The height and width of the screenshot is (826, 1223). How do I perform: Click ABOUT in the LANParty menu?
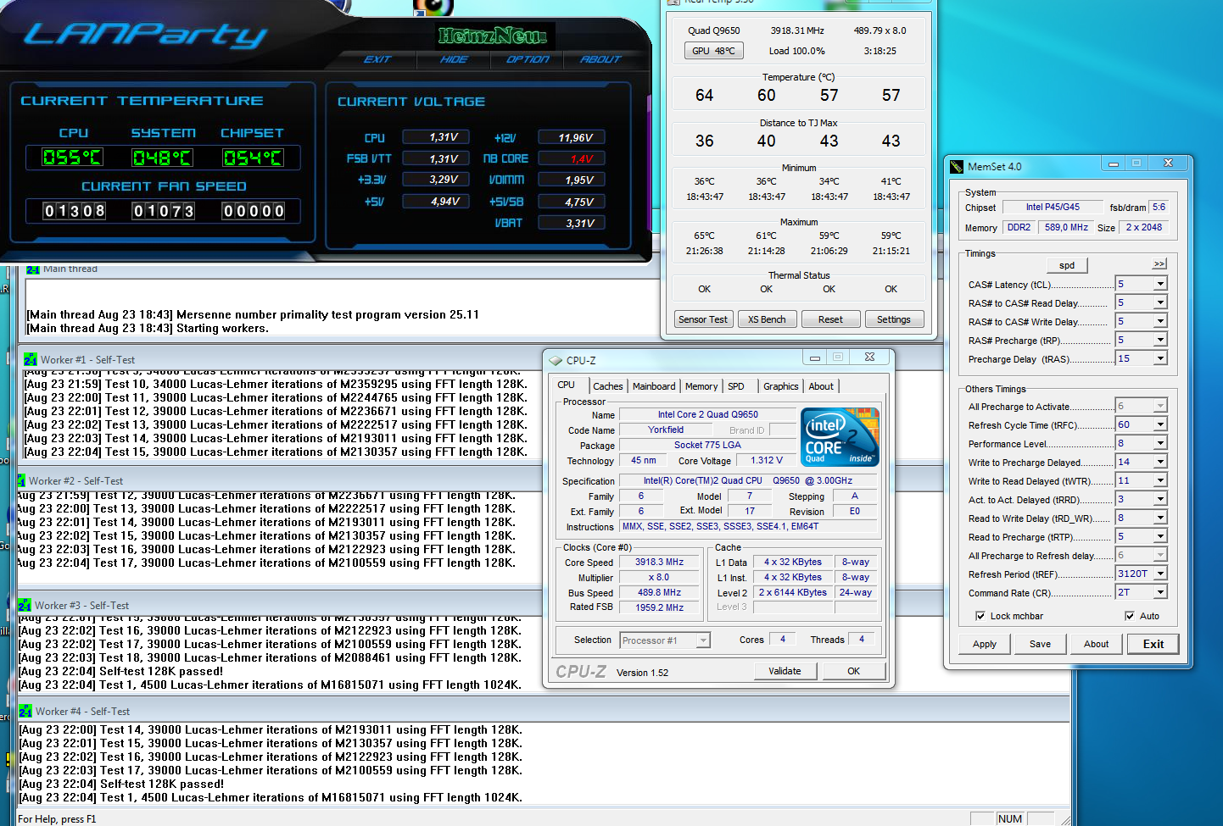600,59
